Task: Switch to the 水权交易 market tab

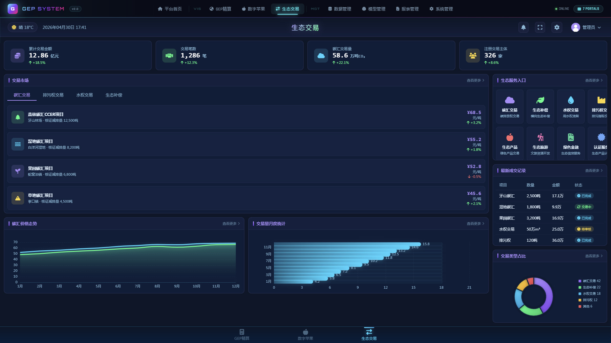Action: [84, 95]
